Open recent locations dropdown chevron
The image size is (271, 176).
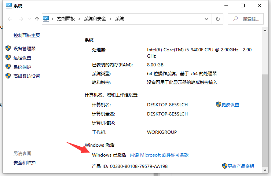pyautogui.click(x=29, y=19)
